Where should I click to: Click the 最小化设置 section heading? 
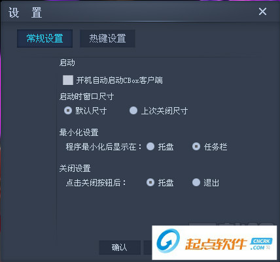pos(79,133)
